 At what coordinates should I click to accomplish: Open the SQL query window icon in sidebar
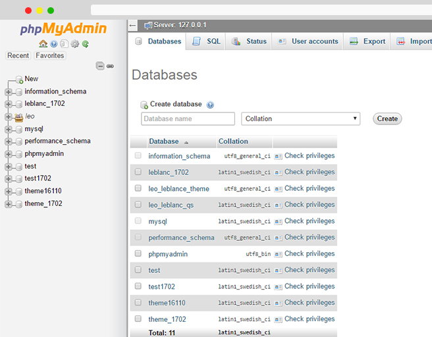point(64,44)
